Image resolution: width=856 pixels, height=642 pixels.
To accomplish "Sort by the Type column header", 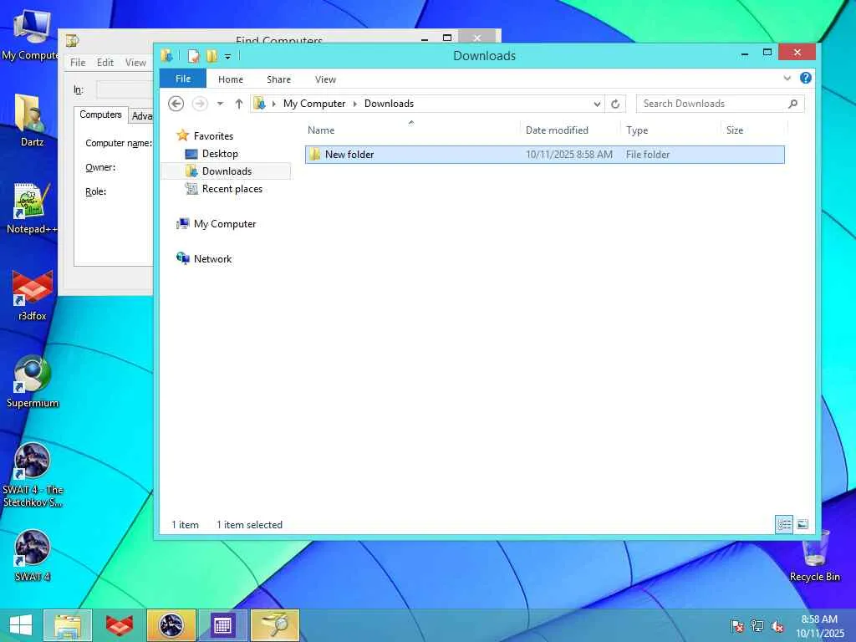I will (x=637, y=130).
